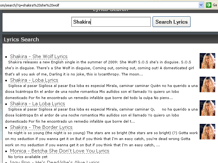Screen dimensions: 218x163
Task: Click She Wolf snippet line mentioning 'lycanthropy'
Action: [74, 74]
